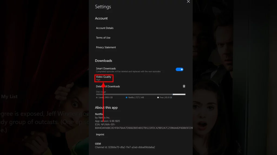Screen dimensions: 277x155
Task: Open Account Details
Action: tap(105, 28)
